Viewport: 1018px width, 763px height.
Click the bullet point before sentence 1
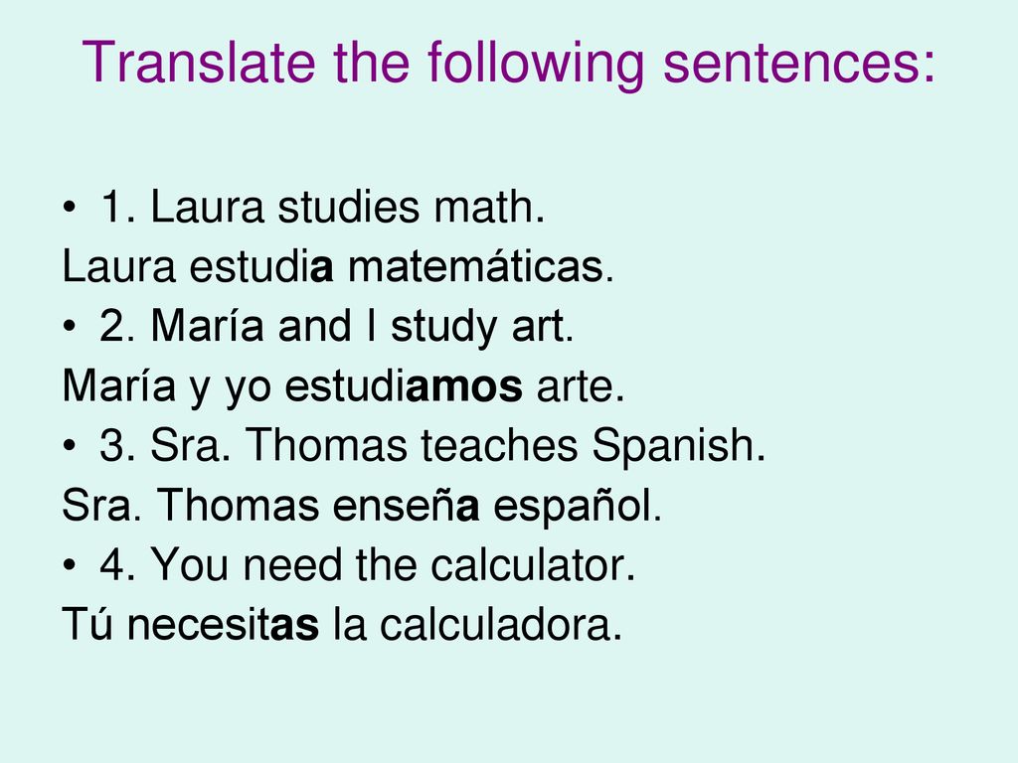[x=70, y=209]
